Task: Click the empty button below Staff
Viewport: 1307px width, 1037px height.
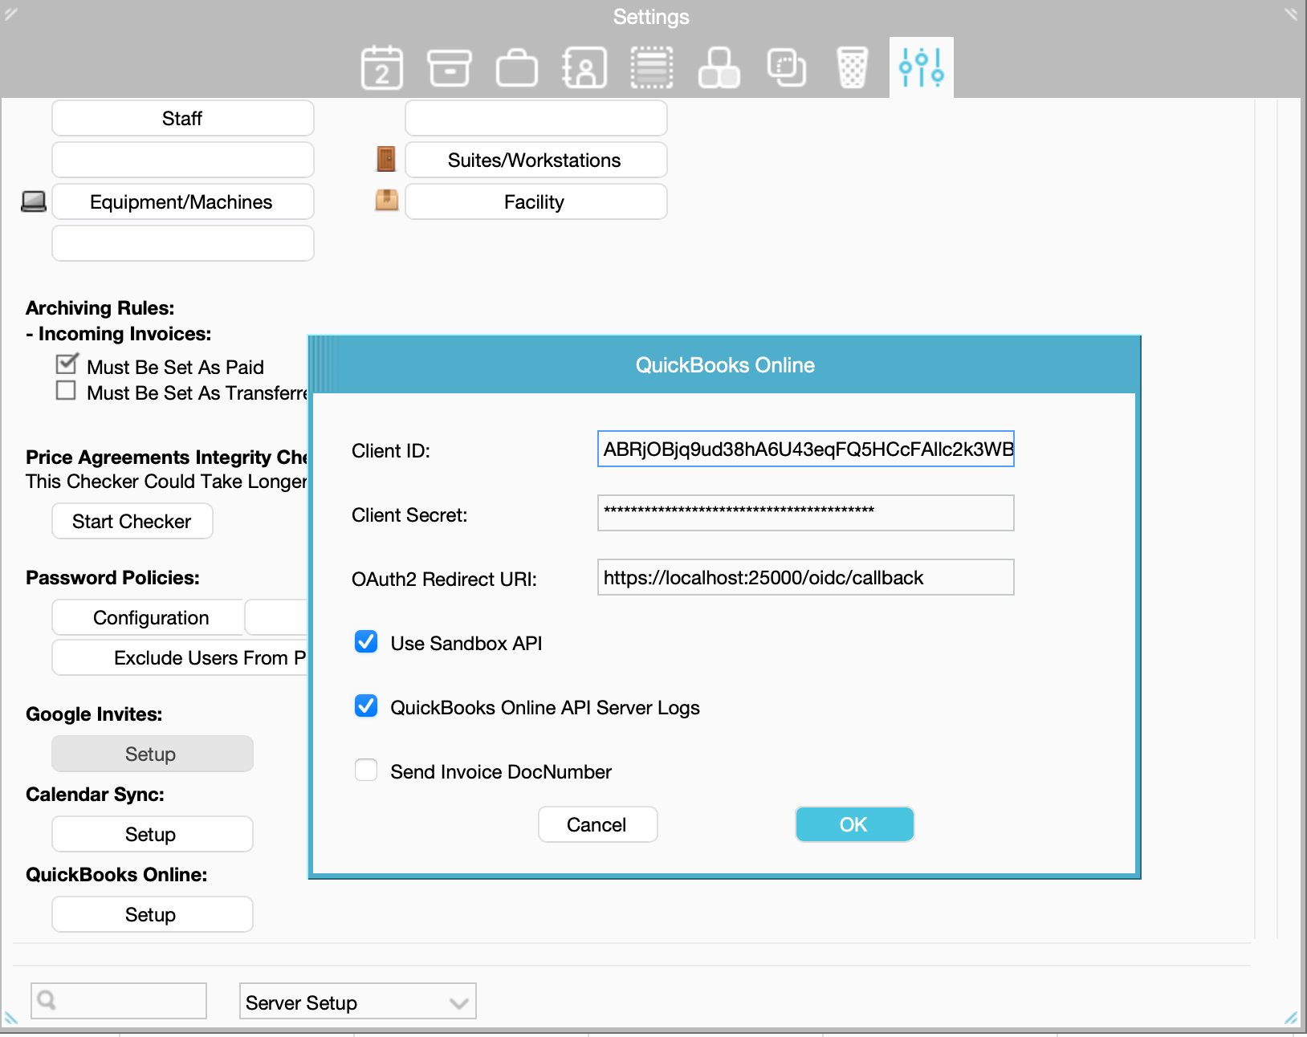Action: (x=183, y=160)
